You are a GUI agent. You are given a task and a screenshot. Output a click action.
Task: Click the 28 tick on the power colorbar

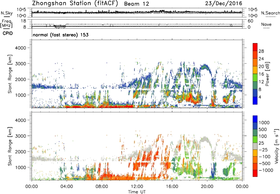(261, 51)
